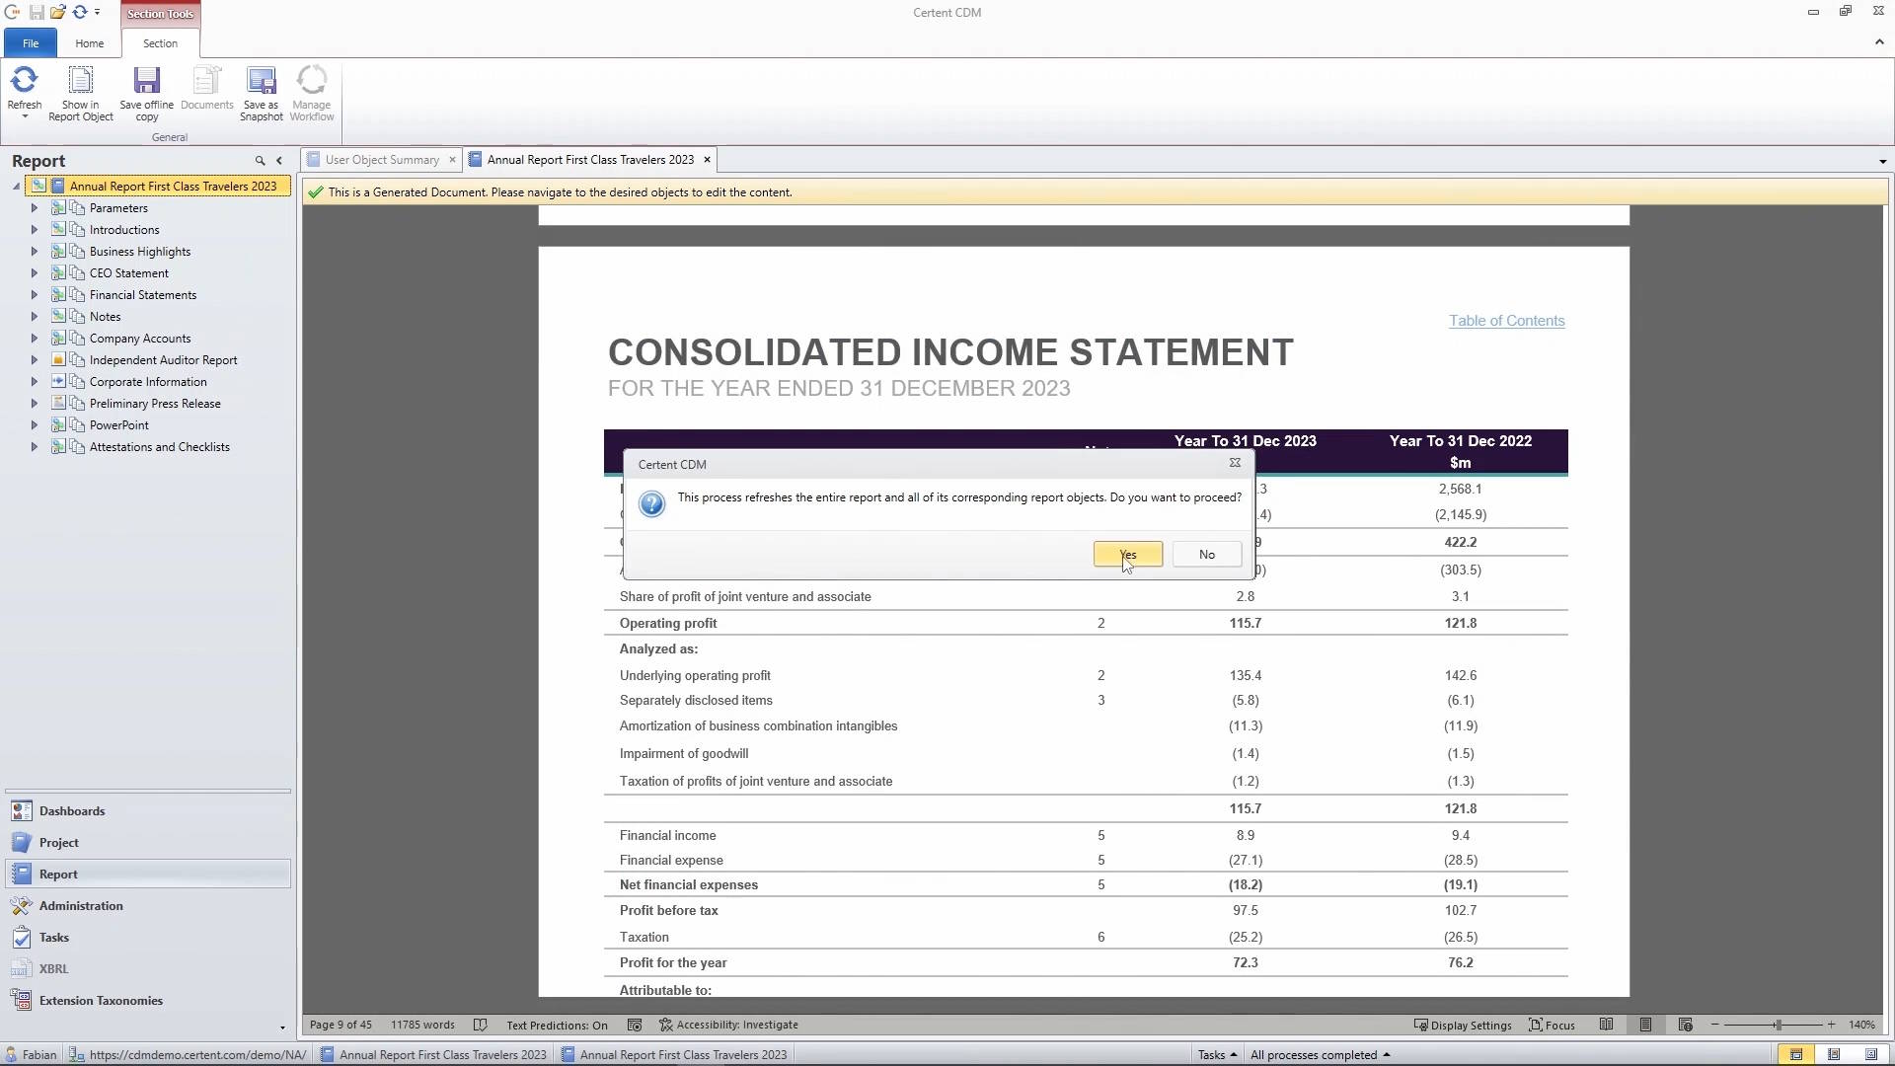Viewport: 1895px width, 1066px height.
Task: Select CEO Statement in report tree
Action: (x=128, y=273)
